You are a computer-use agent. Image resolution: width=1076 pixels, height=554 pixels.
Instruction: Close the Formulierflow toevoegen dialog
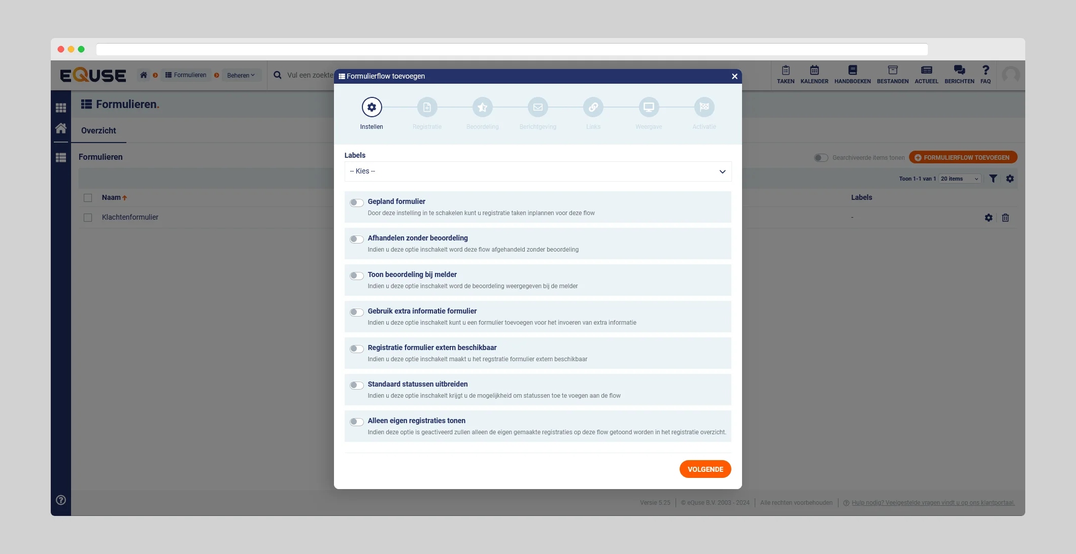(734, 76)
